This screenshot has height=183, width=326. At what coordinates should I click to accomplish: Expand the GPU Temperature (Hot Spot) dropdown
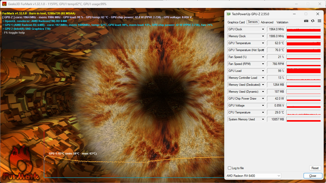point(263,50)
